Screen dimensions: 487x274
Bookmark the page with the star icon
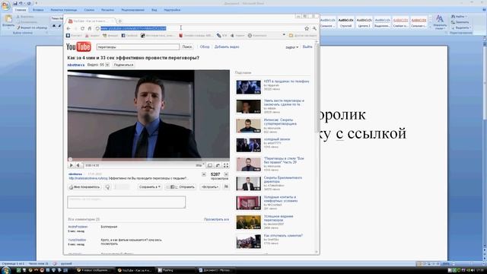(x=307, y=28)
